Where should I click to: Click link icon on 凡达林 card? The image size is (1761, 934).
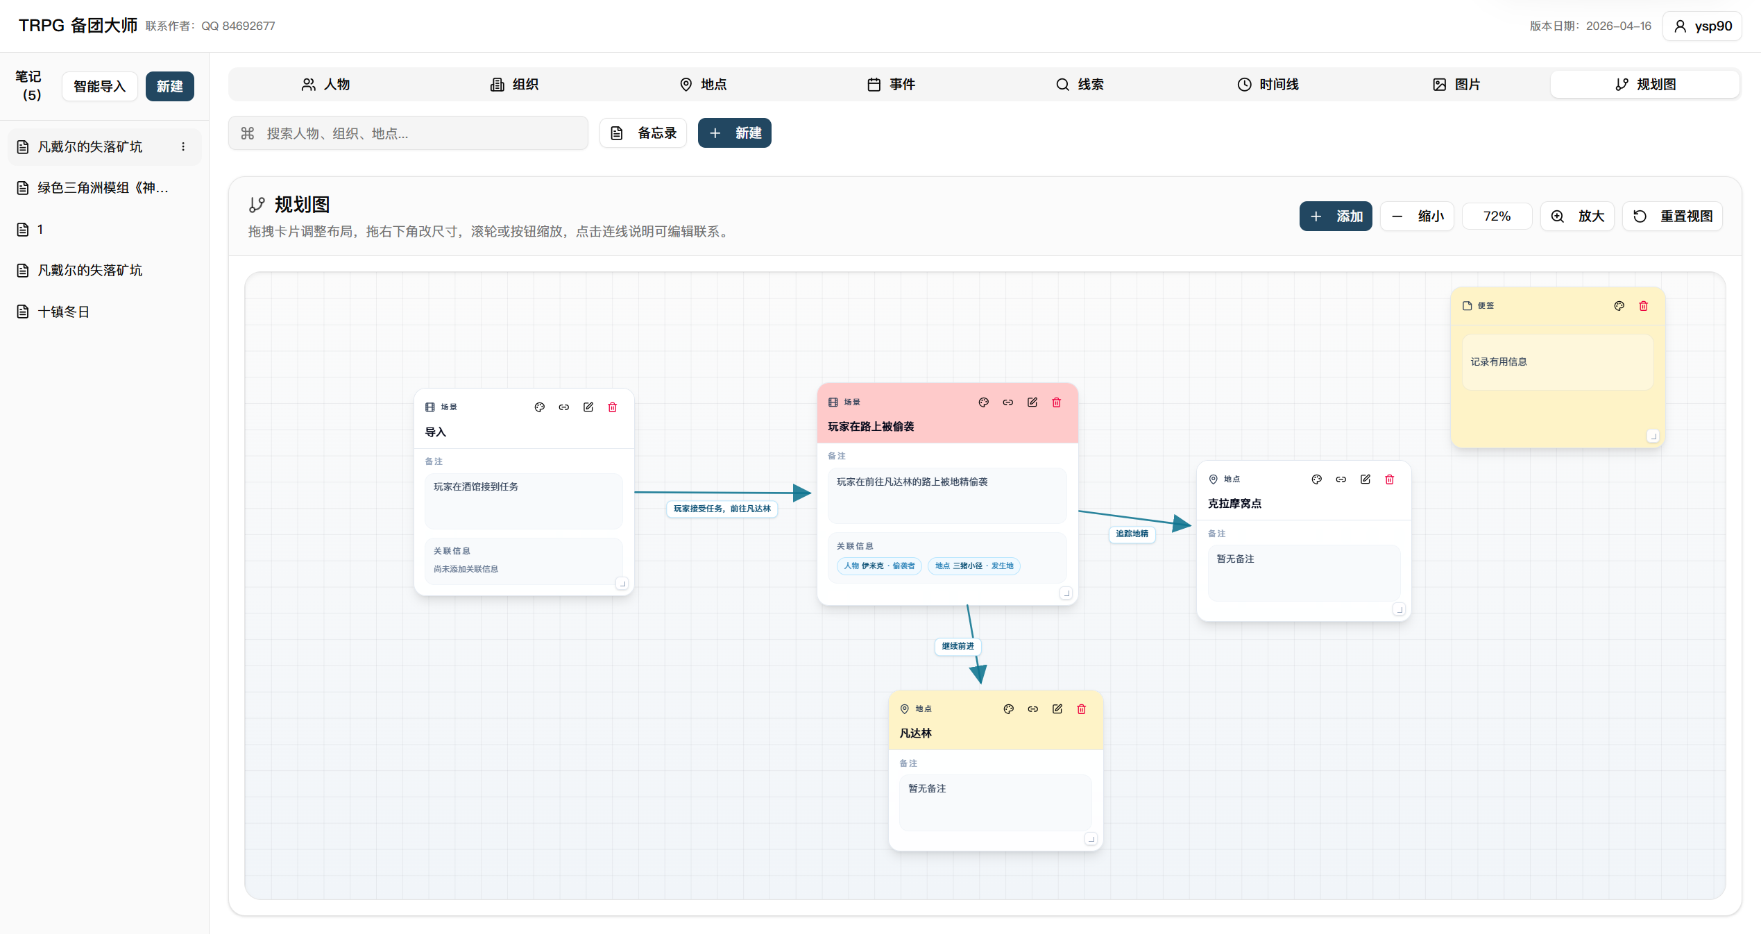click(1033, 709)
